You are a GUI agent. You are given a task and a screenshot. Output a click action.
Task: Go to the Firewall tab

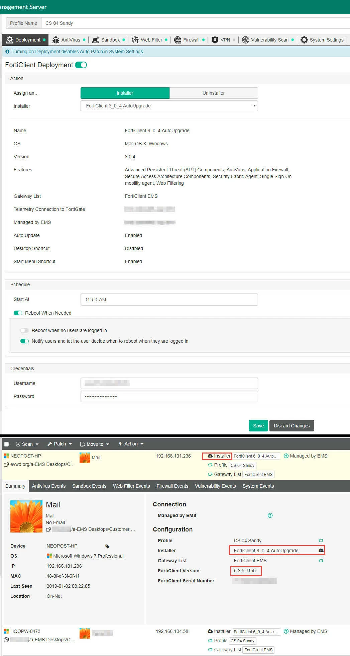click(189, 40)
